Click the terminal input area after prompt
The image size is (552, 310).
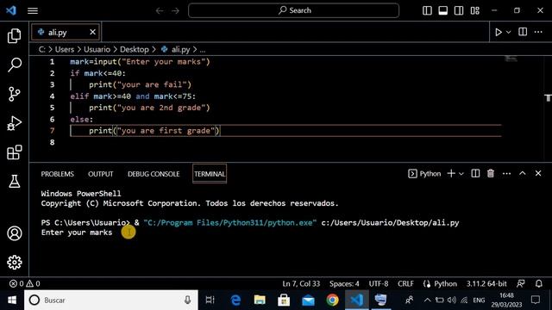tap(129, 232)
